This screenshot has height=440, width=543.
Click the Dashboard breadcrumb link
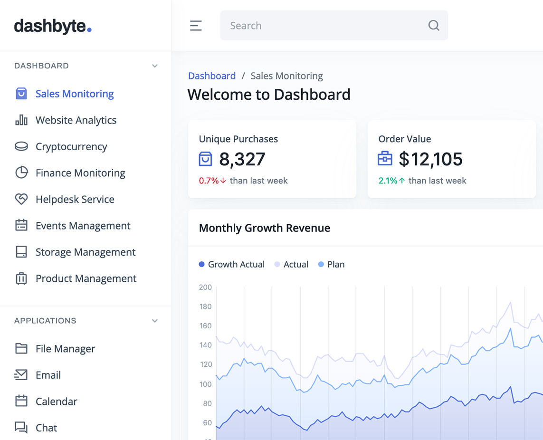tap(212, 76)
